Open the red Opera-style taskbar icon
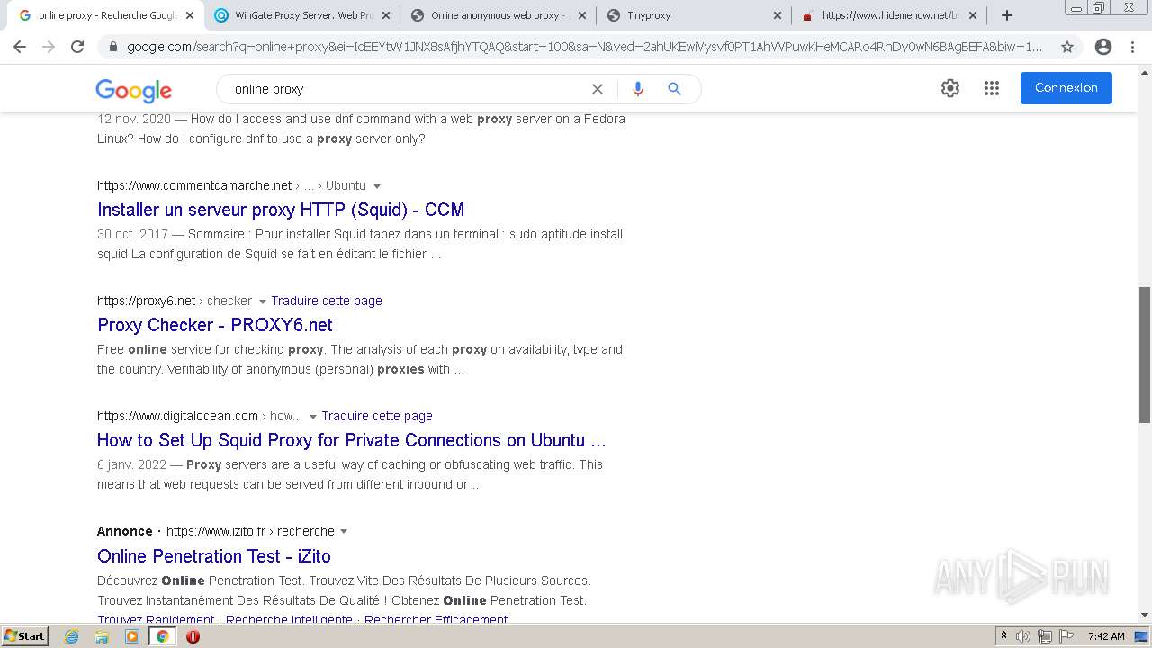1152x648 pixels. [193, 636]
